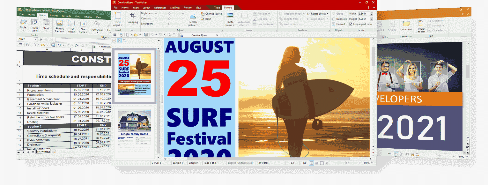Image resolution: width=488 pixels, height=185 pixels.
Task: Click Section 1 in TextMaker status bar
Action: tap(178, 163)
